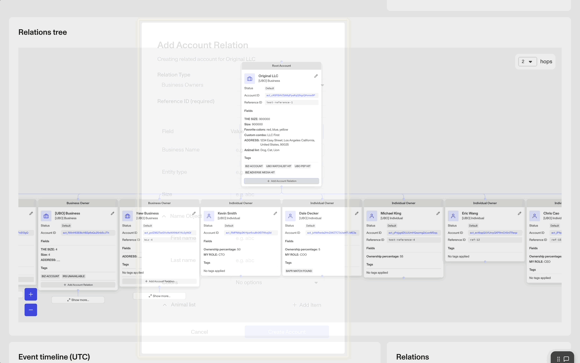Click the Root Account card header
The image size is (580, 363).
[x=281, y=66]
